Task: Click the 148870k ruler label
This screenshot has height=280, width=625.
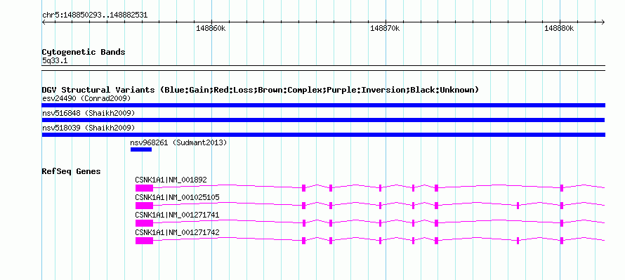Action: 385,29
